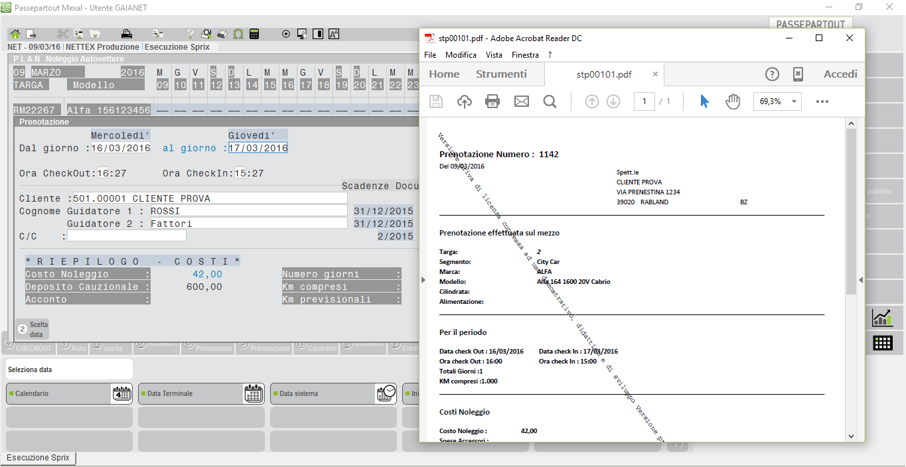Select the arrow selection tool in Acrobat
This screenshot has width=906, height=467.
point(704,101)
